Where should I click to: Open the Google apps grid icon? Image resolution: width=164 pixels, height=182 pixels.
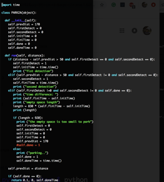(122, 31)
